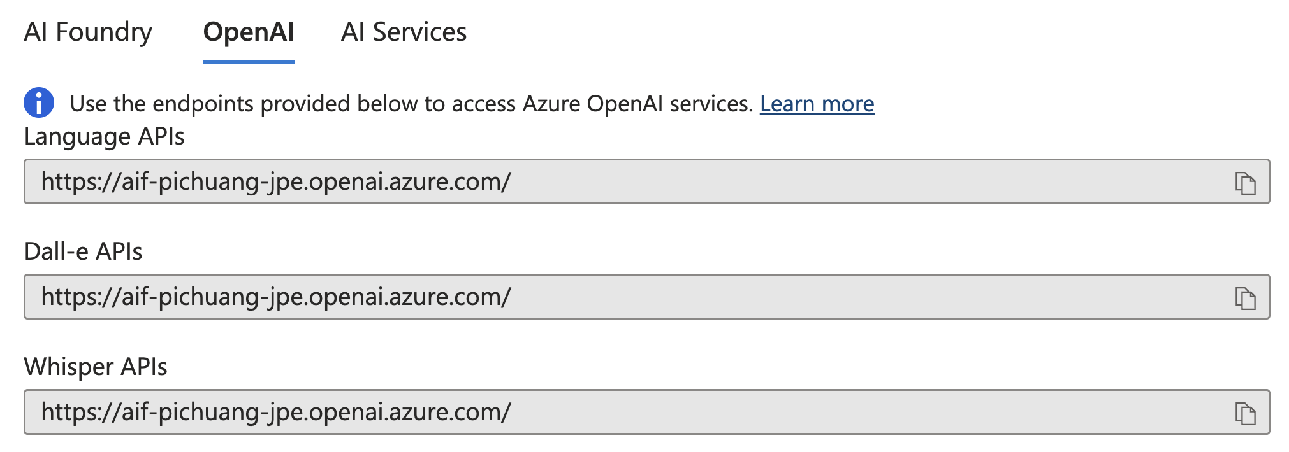Select the OpenAI tab
This screenshot has width=1289, height=452.
pyautogui.click(x=249, y=32)
